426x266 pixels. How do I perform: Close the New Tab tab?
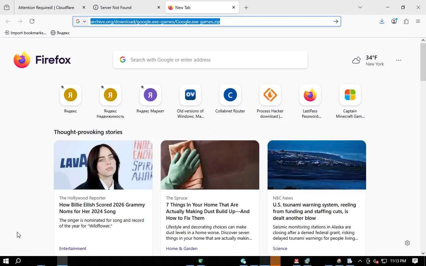234,7
